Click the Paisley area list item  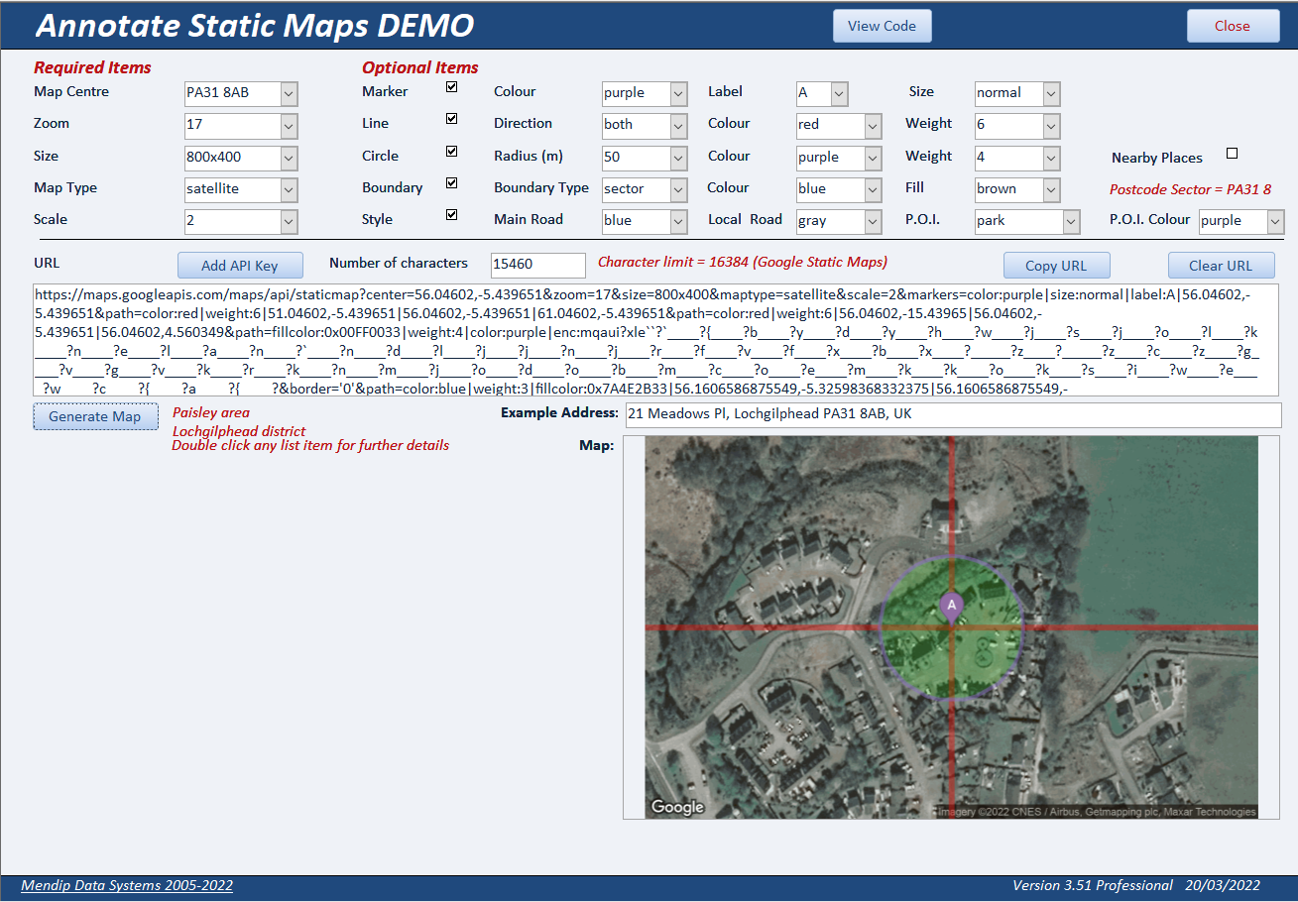(x=211, y=412)
